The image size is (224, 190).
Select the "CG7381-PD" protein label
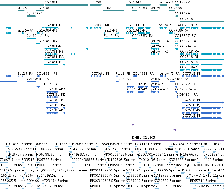coord(56,89)
